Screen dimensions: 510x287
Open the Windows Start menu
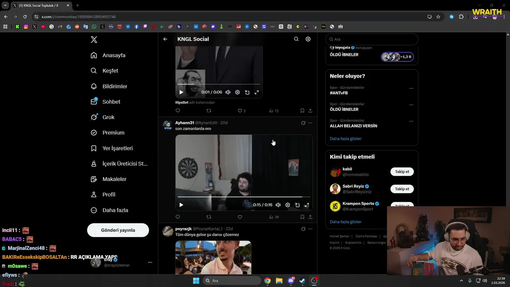196,281
